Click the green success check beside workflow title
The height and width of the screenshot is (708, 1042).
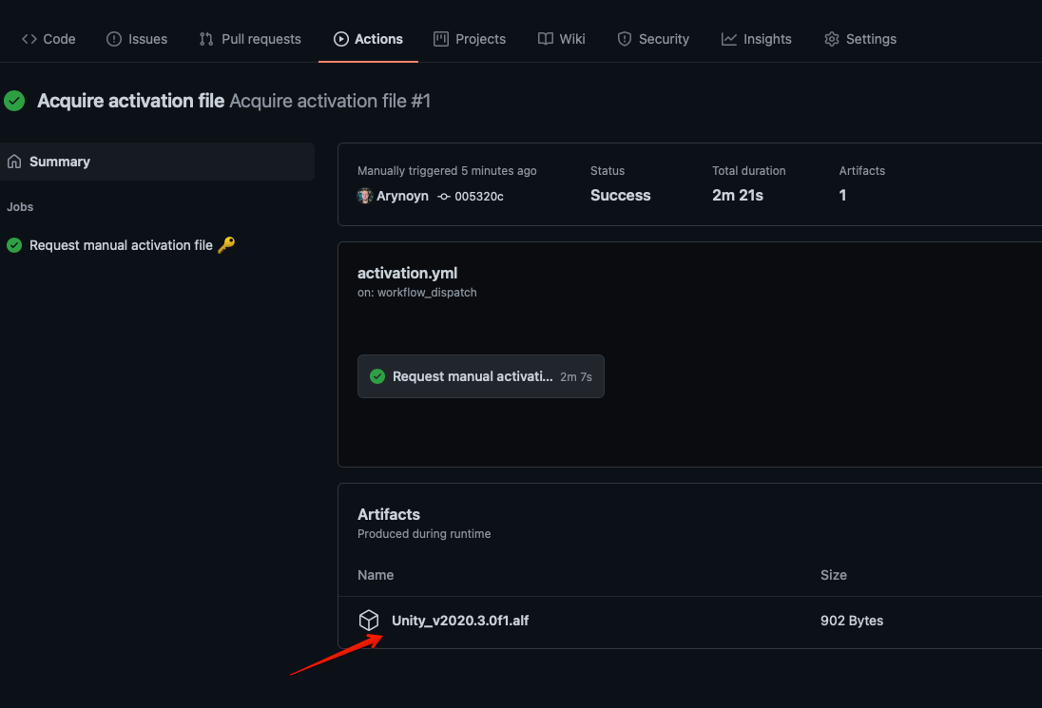coord(14,101)
